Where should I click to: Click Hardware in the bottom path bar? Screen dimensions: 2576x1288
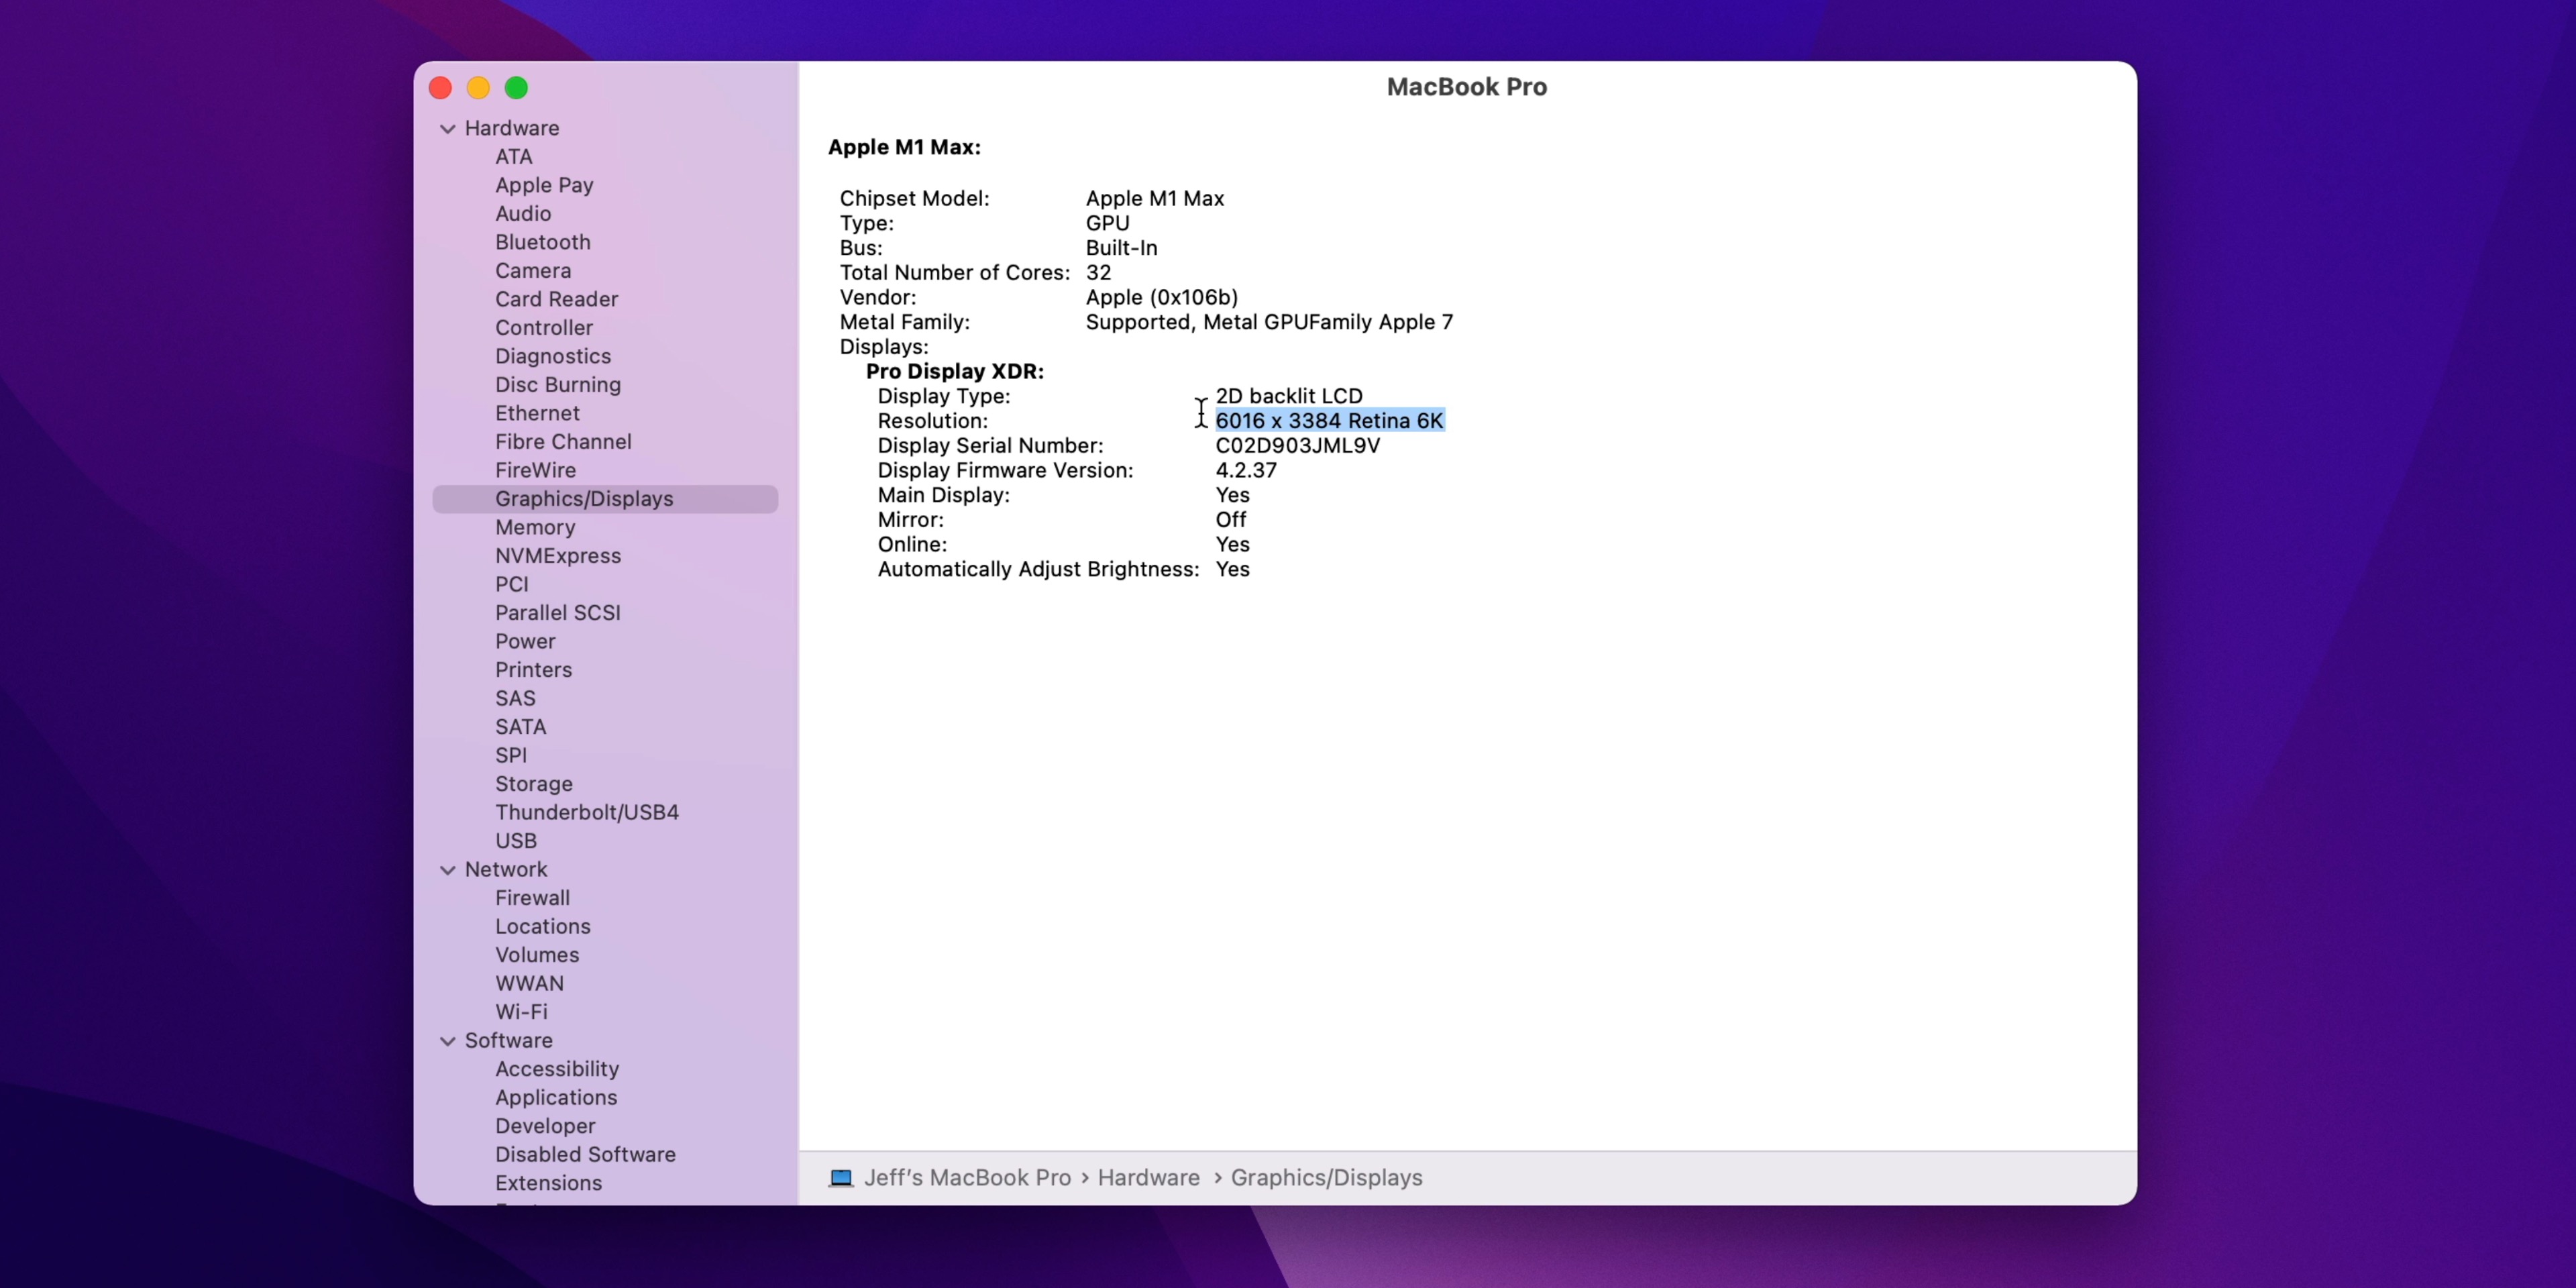coord(1148,1177)
